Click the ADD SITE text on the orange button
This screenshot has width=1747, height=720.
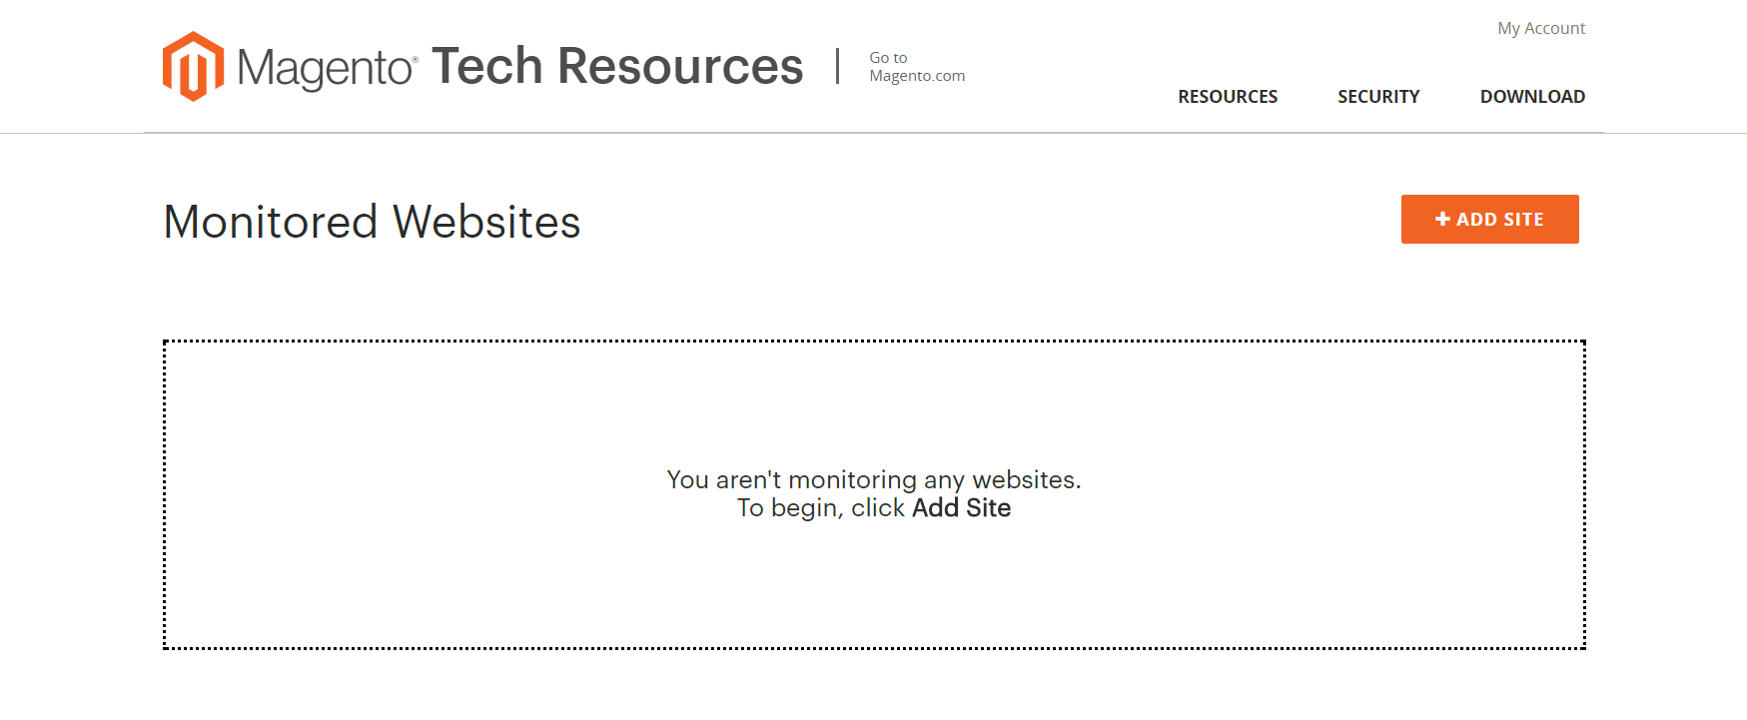[1499, 220]
